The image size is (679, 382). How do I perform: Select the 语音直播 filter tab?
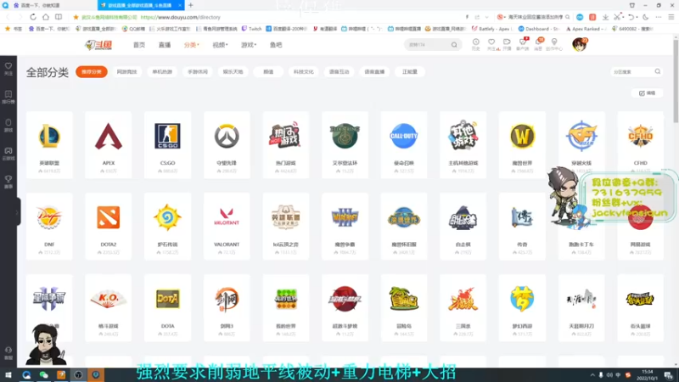[374, 72]
